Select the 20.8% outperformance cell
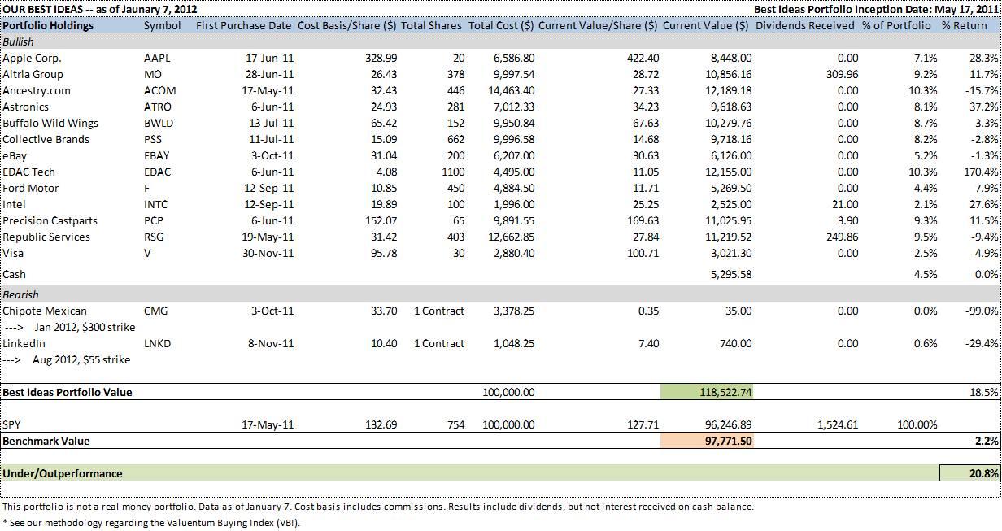Image resolution: width=1002 pixels, height=531 pixels. point(969,473)
